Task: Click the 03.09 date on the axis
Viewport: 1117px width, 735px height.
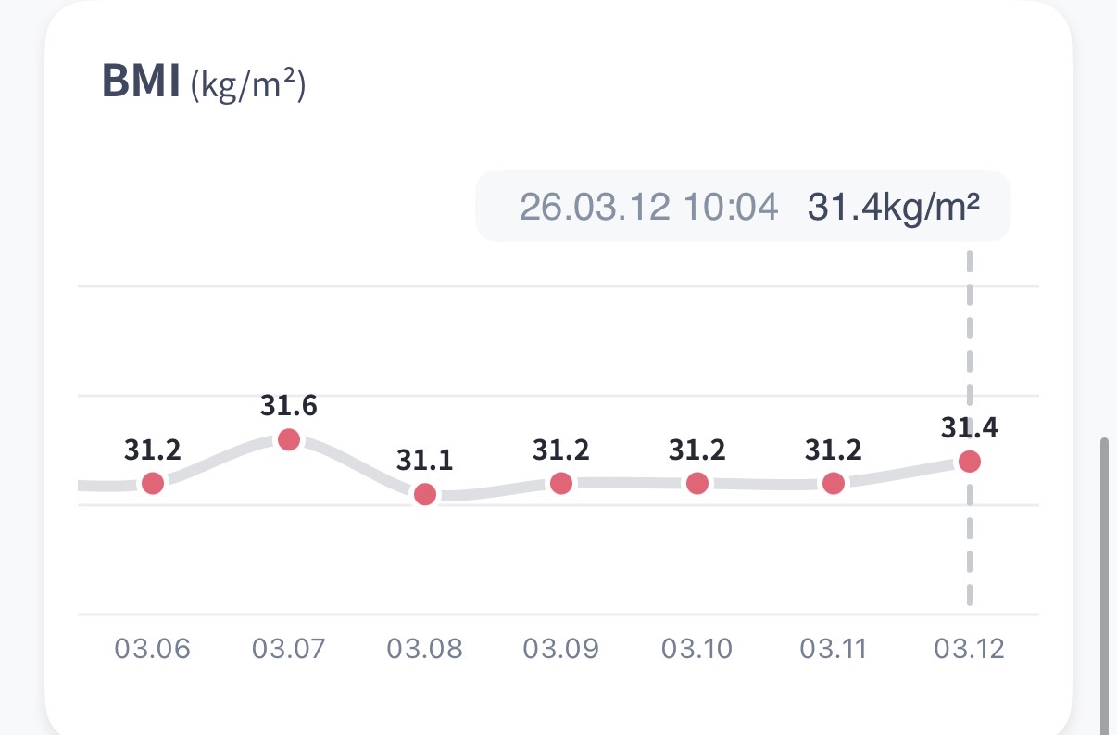Action: (x=561, y=648)
